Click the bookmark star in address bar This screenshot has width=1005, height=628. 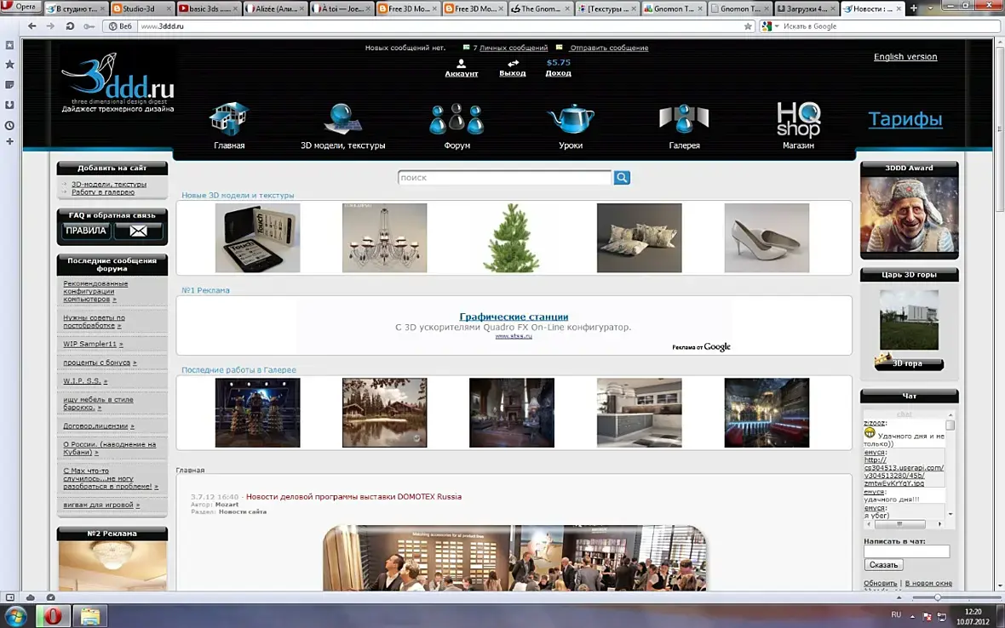(x=747, y=26)
